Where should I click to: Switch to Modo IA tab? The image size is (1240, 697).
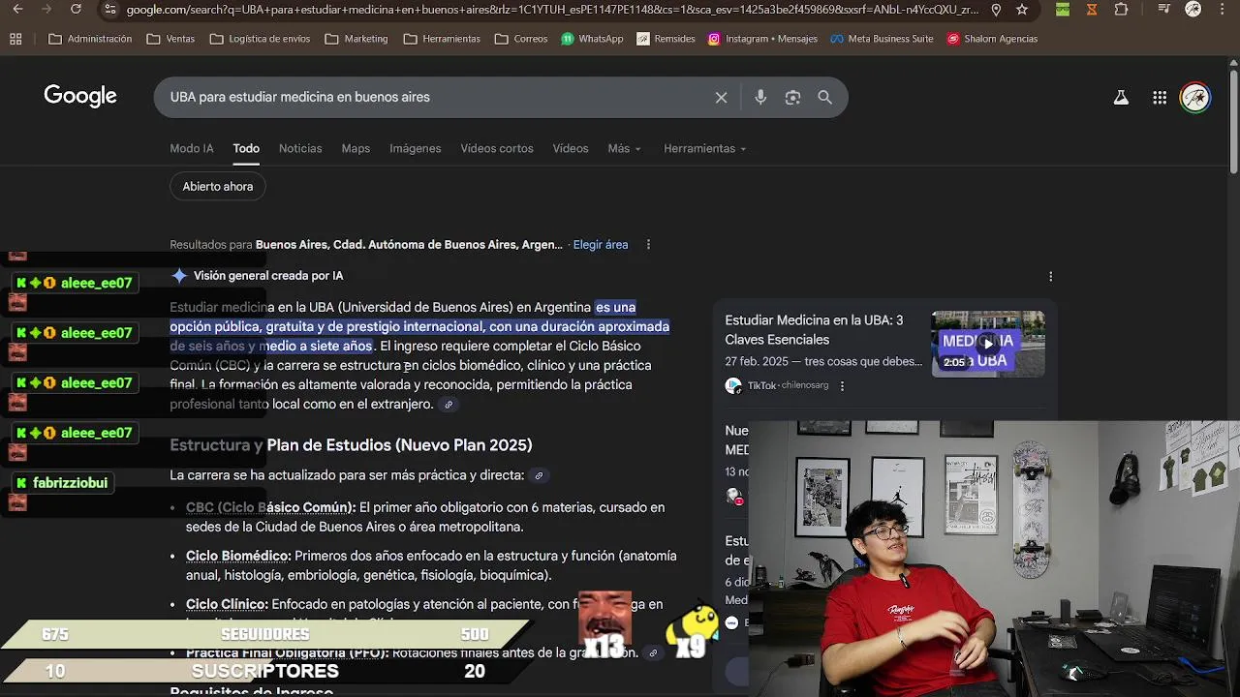coord(192,148)
